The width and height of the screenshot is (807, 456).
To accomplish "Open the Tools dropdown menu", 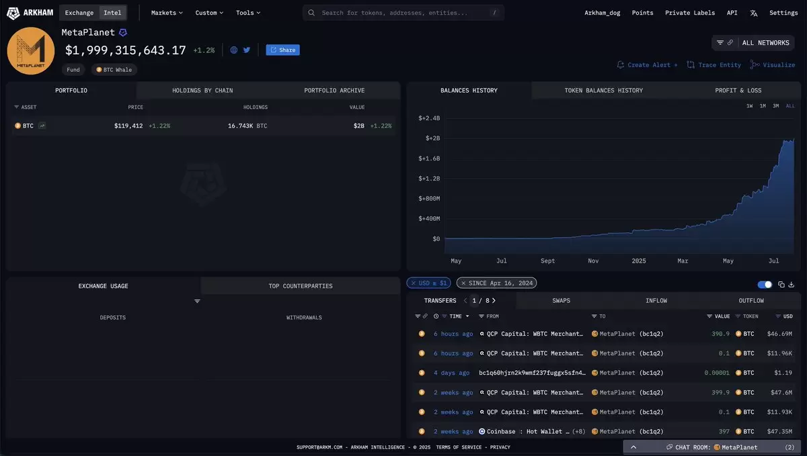I will coord(248,13).
